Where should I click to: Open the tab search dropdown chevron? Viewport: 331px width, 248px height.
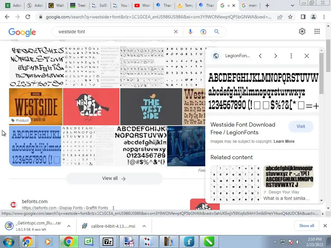tap(292, 5)
